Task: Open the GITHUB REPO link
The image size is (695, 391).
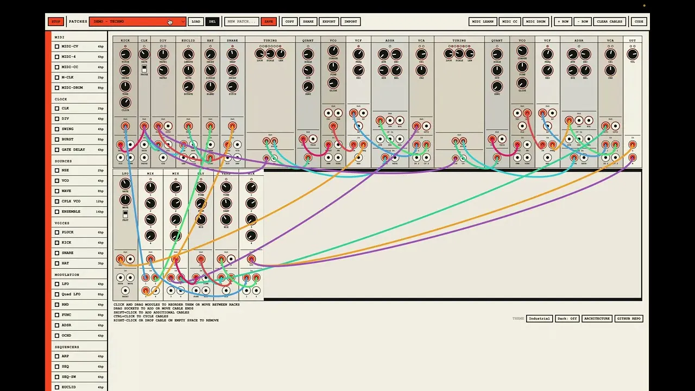Action: [x=629, y=319]
